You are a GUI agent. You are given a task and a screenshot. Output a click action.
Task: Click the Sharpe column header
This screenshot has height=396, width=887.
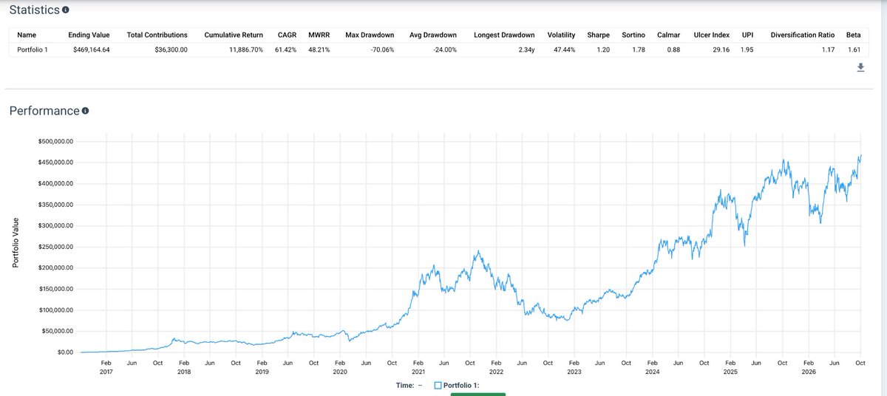click(599, 35)
